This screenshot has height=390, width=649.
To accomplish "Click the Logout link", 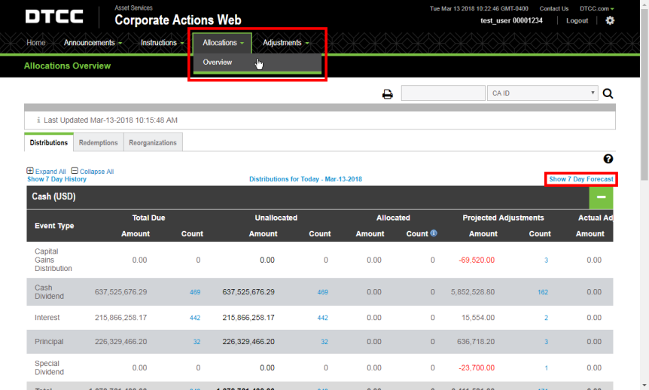I will [577, 20].
